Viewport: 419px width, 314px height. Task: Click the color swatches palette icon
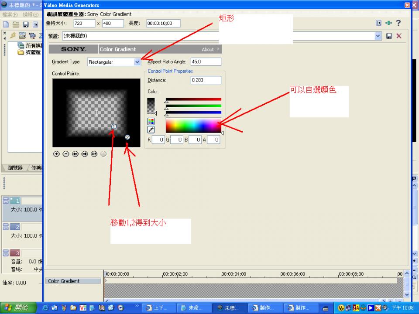click(151, 122)
